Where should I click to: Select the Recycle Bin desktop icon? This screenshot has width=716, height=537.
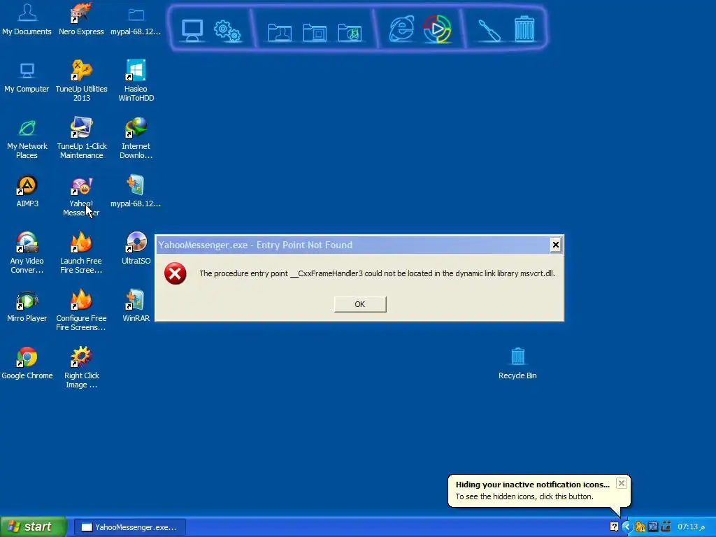point(517,364)
